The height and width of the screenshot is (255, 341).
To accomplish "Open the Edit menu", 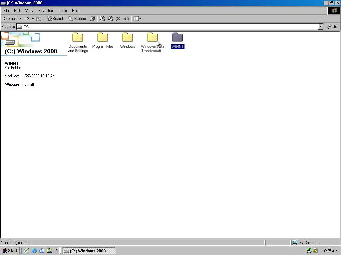I will (17, 11).
